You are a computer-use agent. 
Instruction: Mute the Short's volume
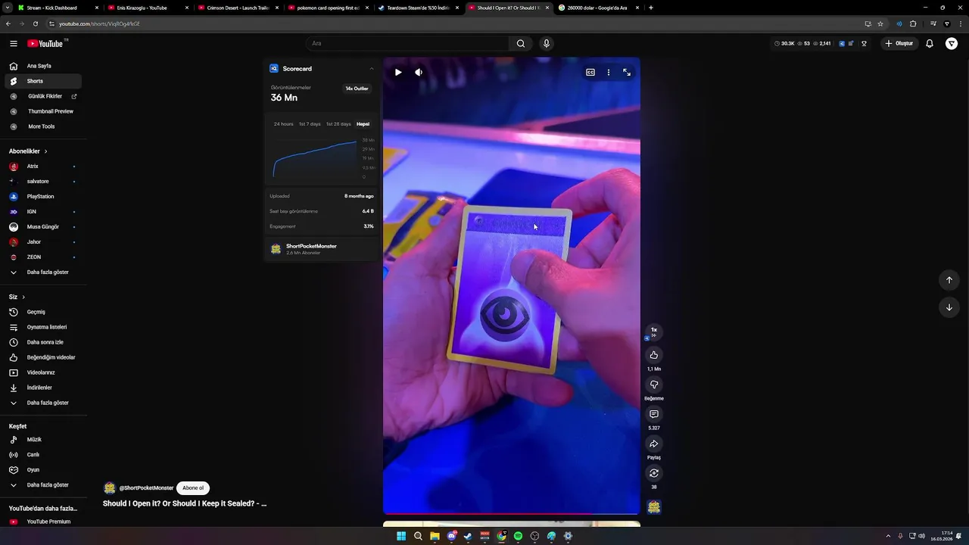[419, 73]
